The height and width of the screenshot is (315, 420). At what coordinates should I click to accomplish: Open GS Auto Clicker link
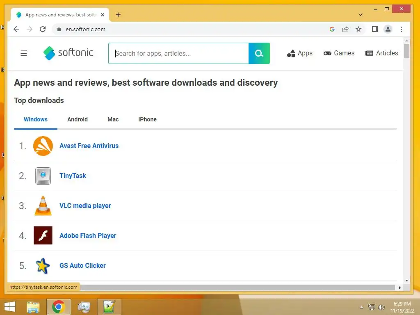82,266
